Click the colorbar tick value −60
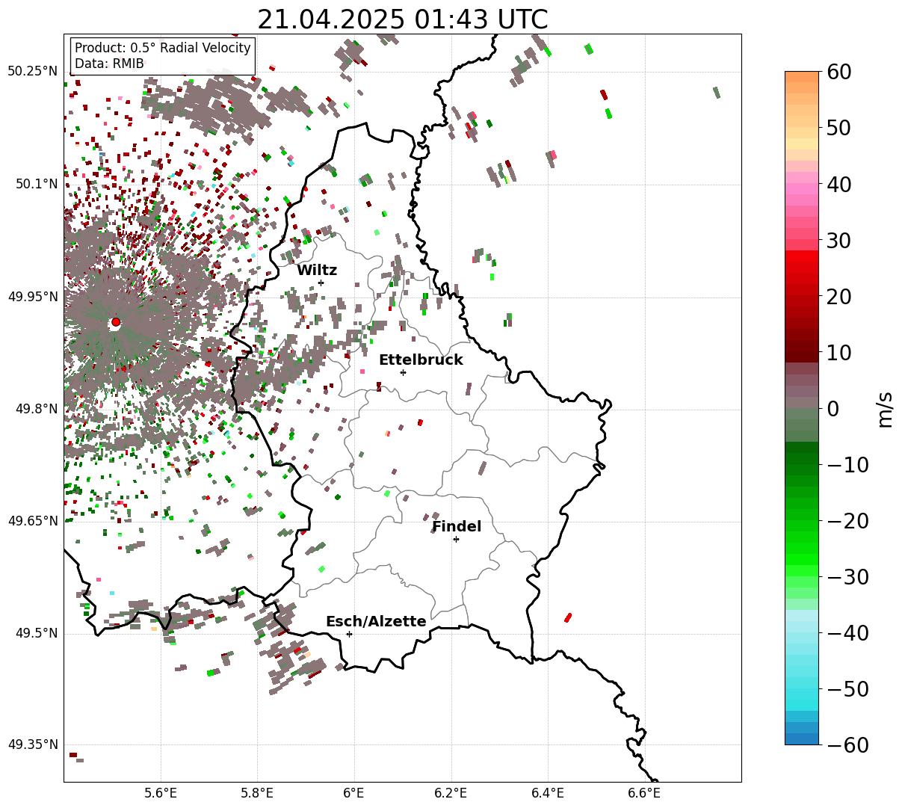The width and height of the screenshot is (902, 808). [847, 744]
